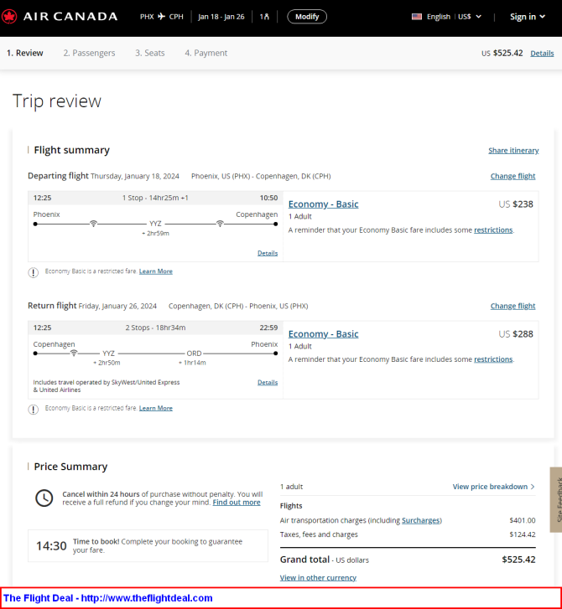Screen dimensions: 562x609
Task: Click the clock icon in Price Summary
Action: point(44,498)
